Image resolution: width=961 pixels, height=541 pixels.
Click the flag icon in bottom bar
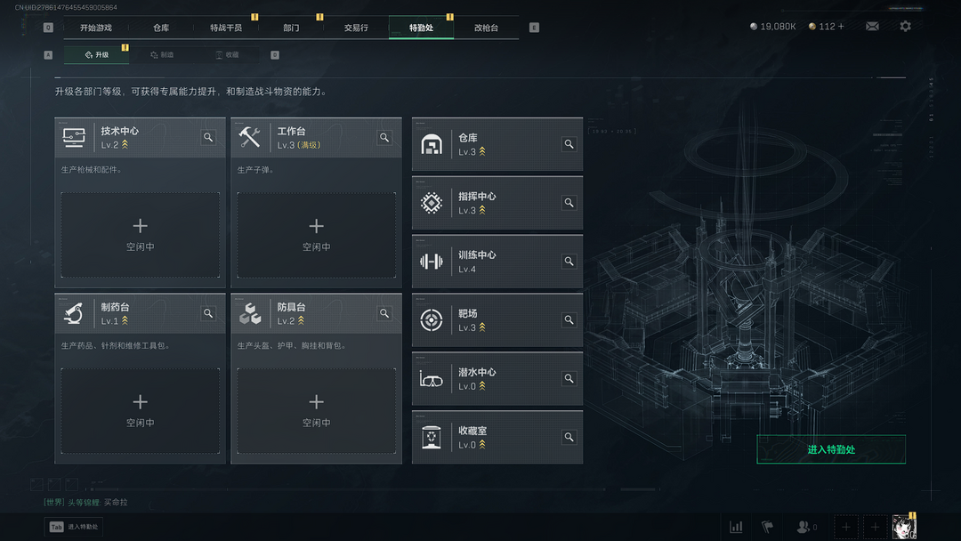click(767, 527)
